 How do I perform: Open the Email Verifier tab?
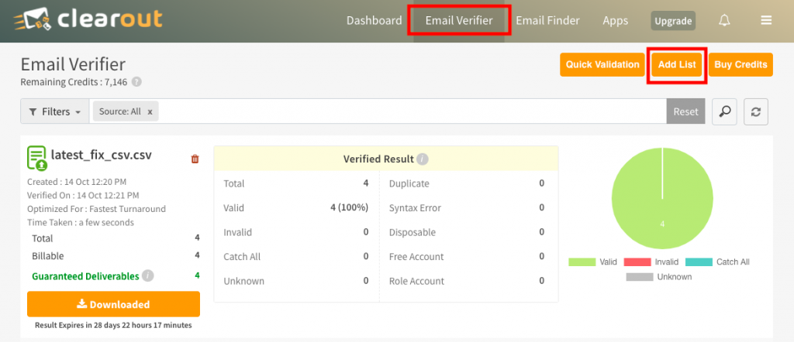tap(459, 21)
